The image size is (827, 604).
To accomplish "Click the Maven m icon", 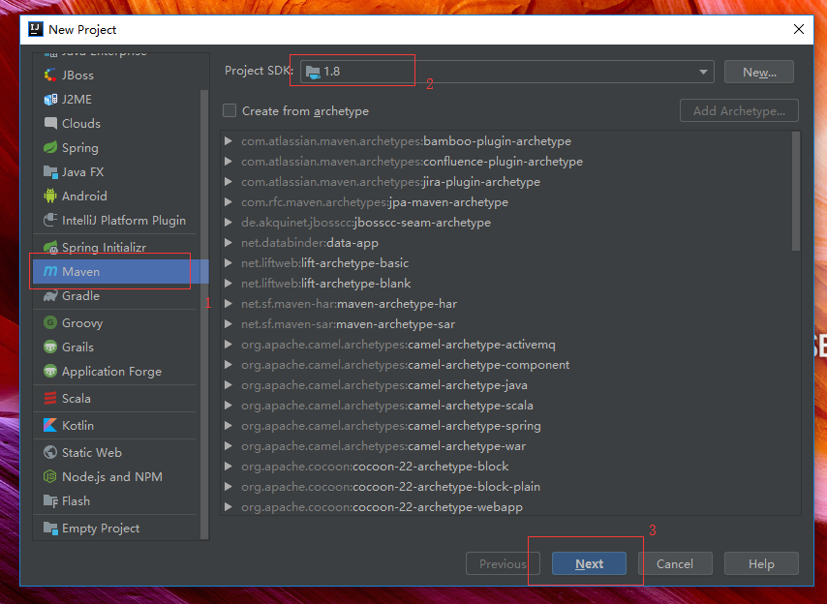I will coord(50,271).
